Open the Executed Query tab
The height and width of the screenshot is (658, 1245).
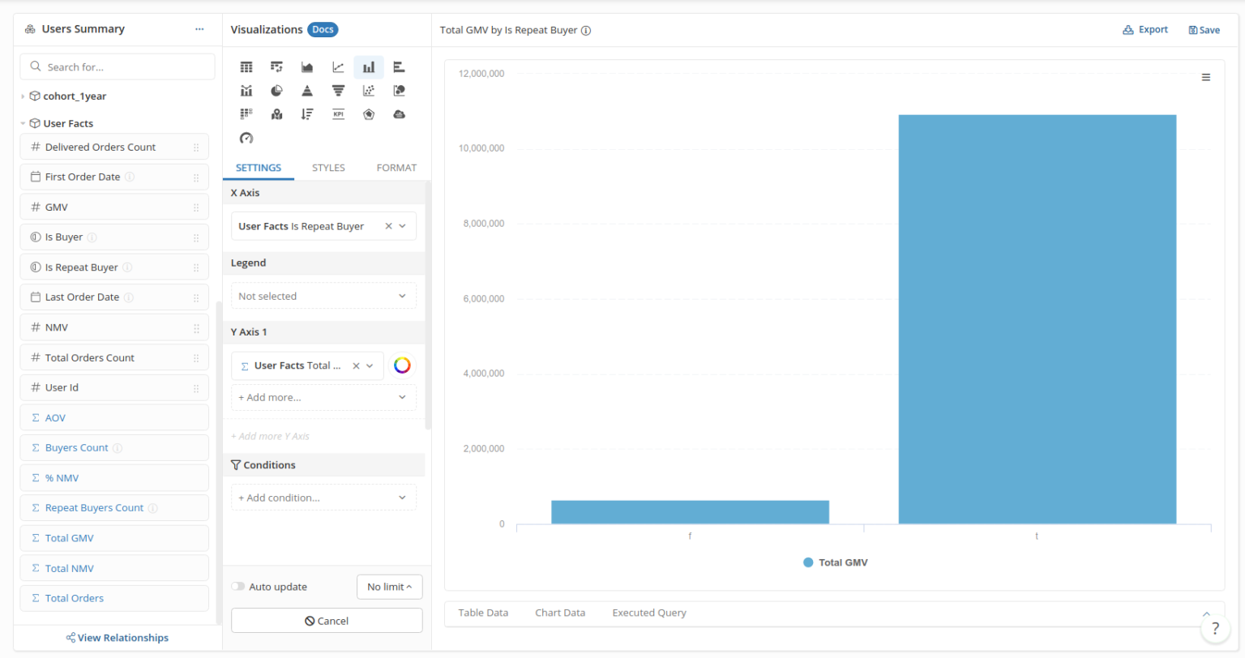tap(648, 613)
